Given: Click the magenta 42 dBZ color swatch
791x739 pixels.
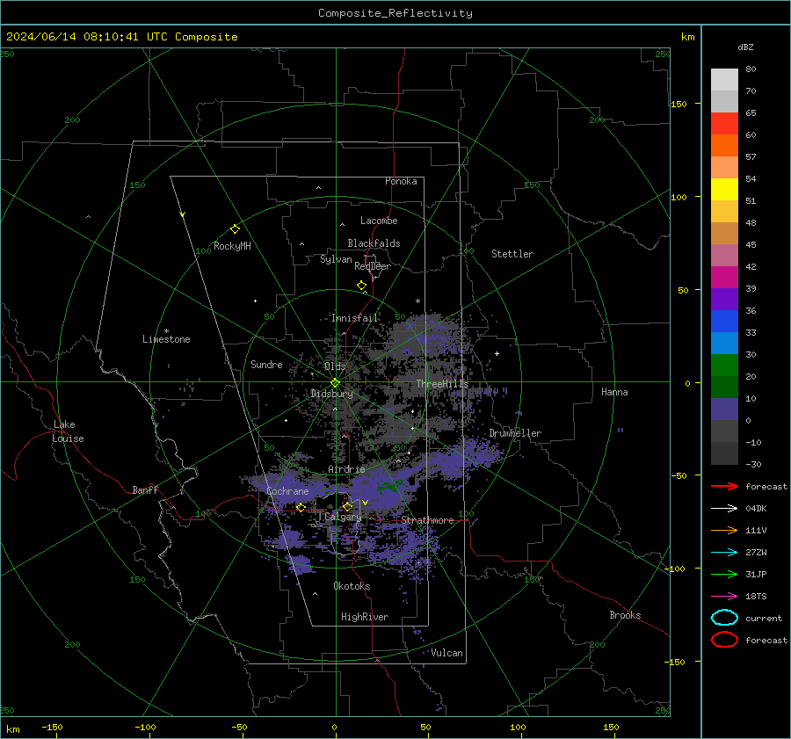Looking at the screenshot, I should 724,278.
